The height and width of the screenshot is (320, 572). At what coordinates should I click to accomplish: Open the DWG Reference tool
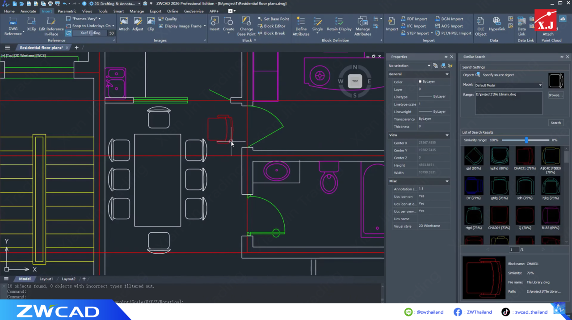tap(13, 26)
